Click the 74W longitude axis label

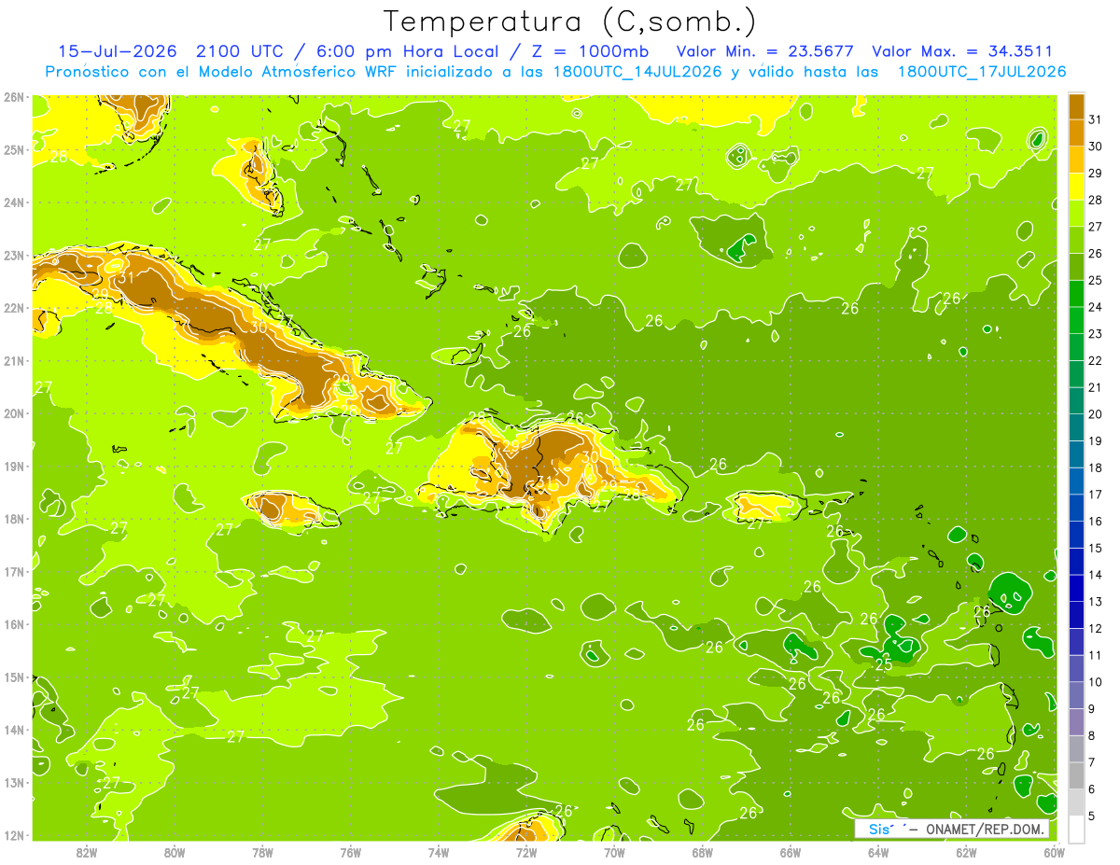pyautogui.click(x=439, y=852)
